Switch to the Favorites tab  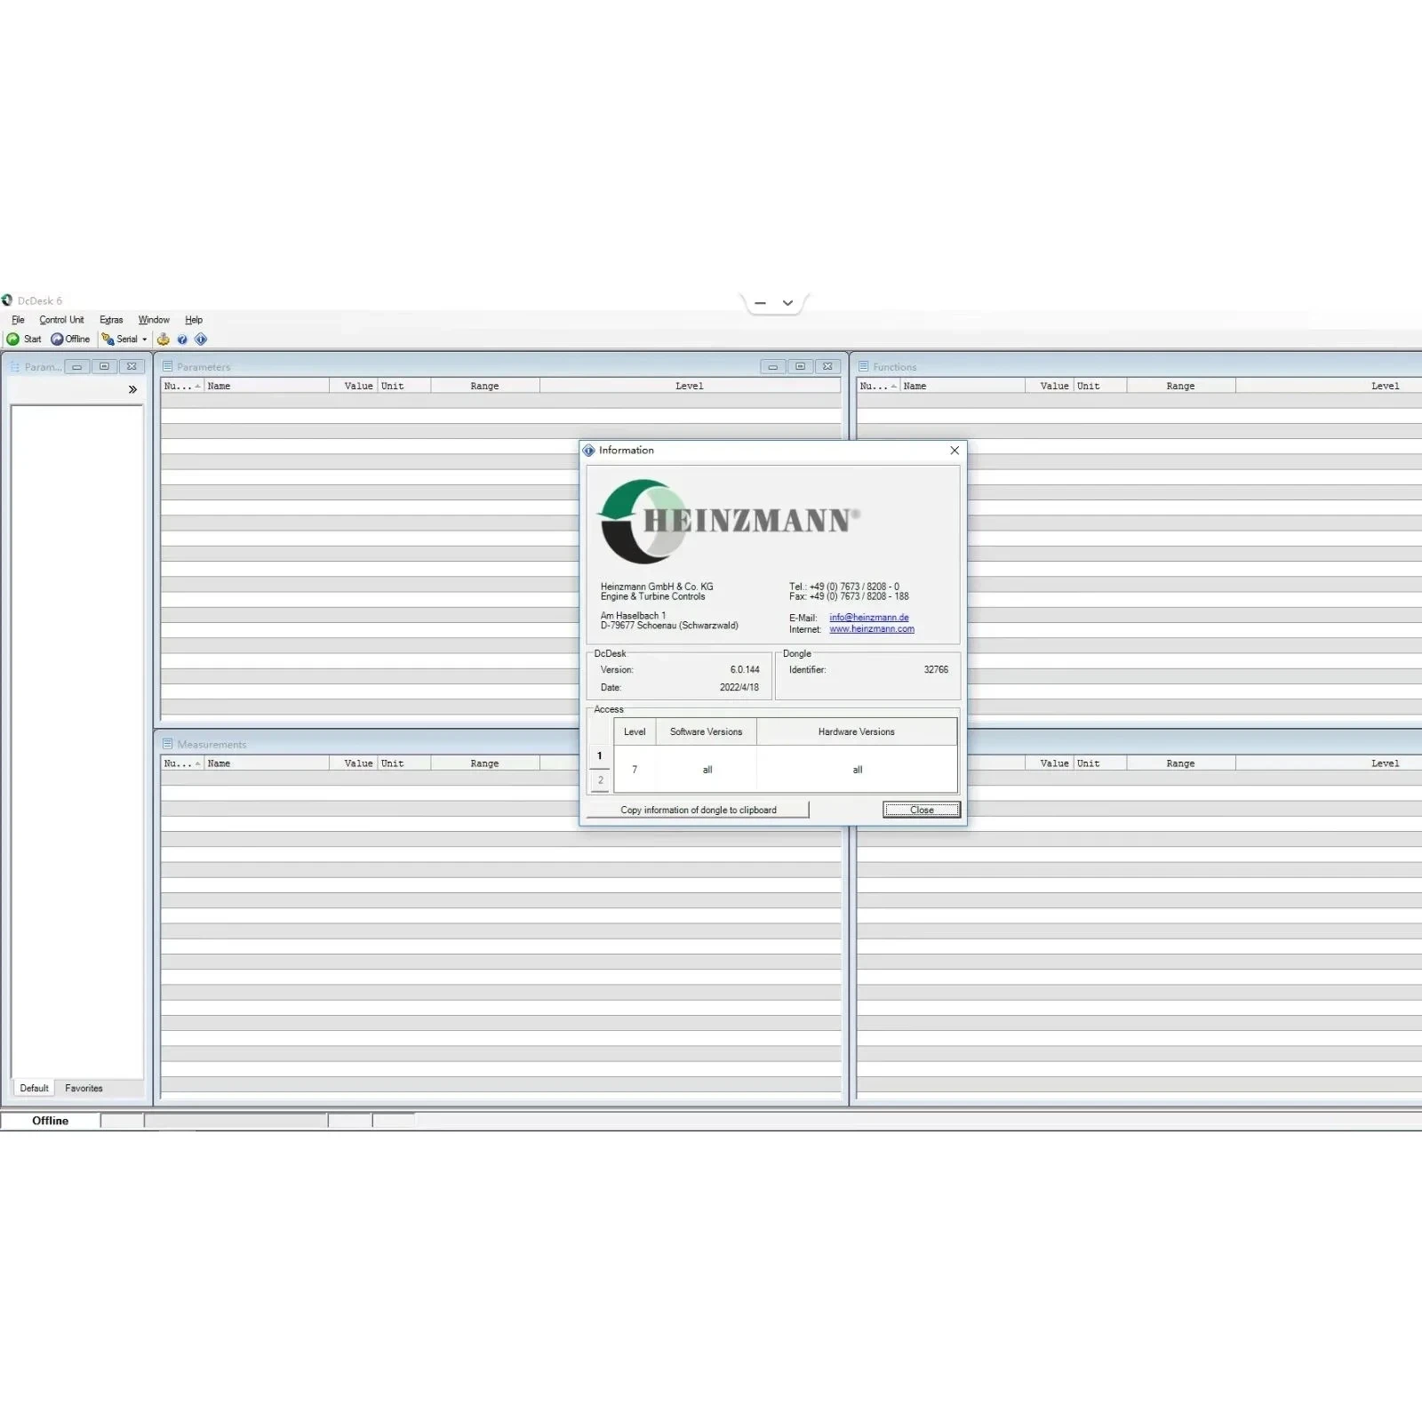pyautogui.click(x=84, y=1088)
